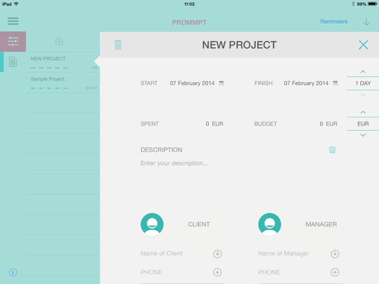Open finish date calendar icon
Screen dimensions: 379x284
click(335, 83)
